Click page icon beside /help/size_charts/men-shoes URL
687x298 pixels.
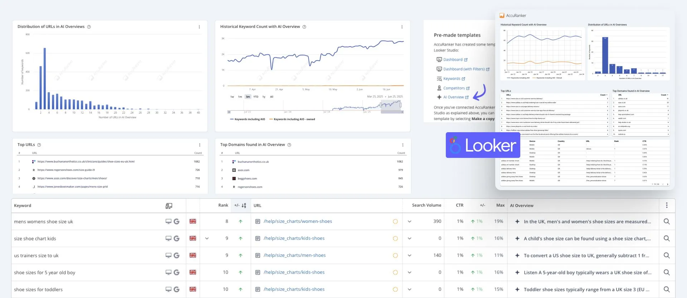pos(258,255)
